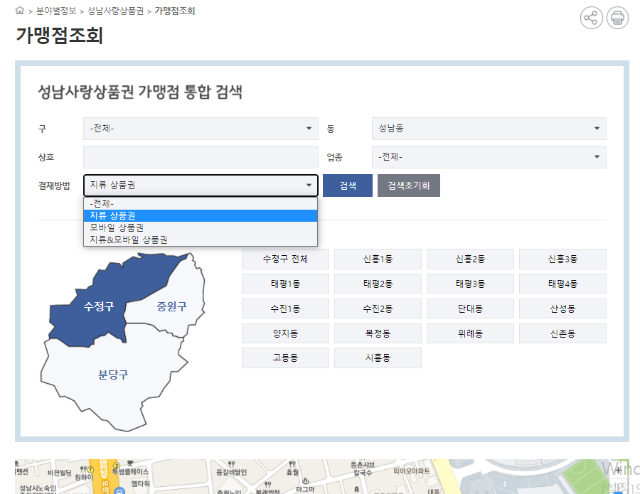Choose 양지동 district button
Image resolution: width=640 pixels, height=494 pixels.
(285, 333)
